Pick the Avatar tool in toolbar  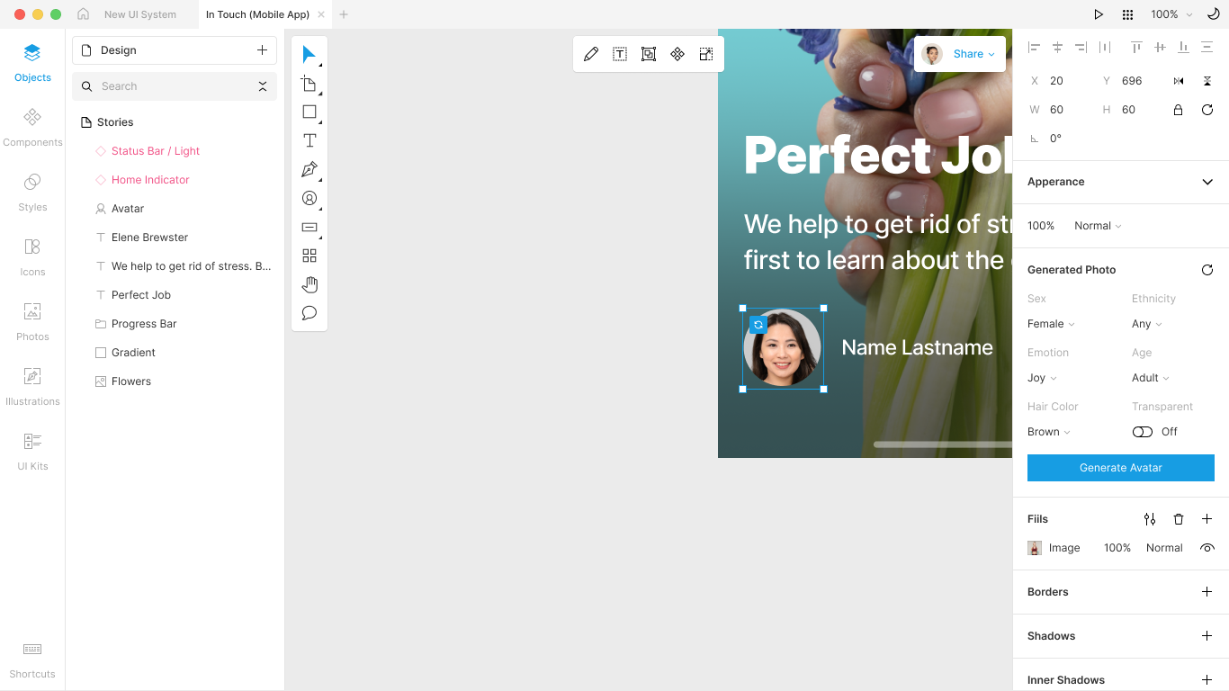(309, 198)
